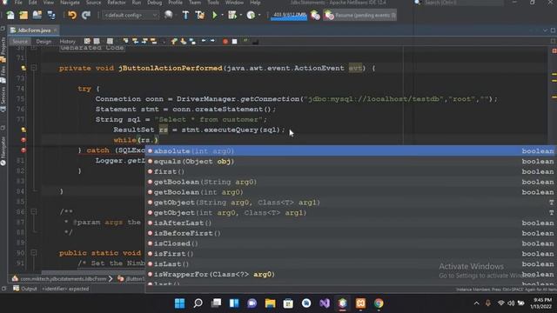Click the New Project toolbar icon

coord(23,16)
